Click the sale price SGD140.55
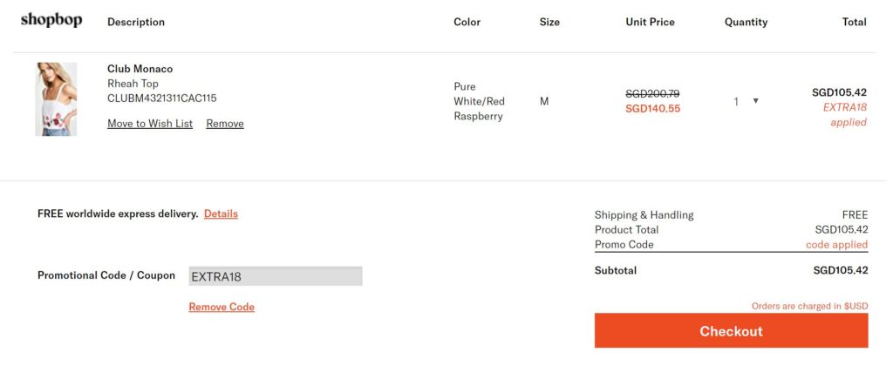This screenshot has height=366, width=893. (x=652, y=109)
